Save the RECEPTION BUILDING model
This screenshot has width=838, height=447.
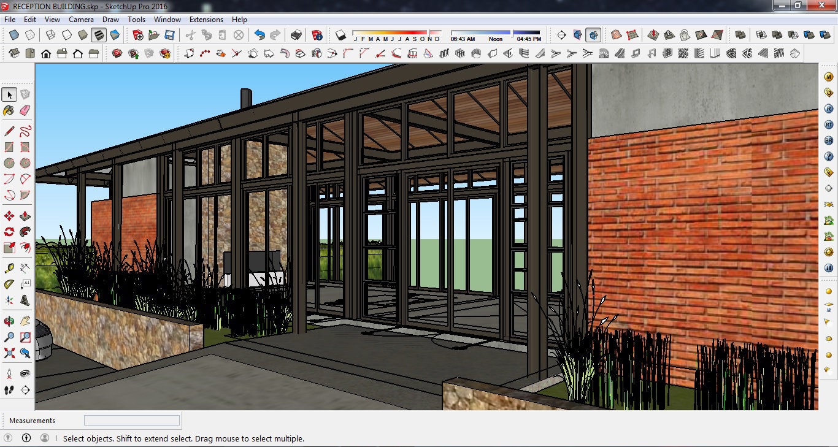(x=169, y=35)
